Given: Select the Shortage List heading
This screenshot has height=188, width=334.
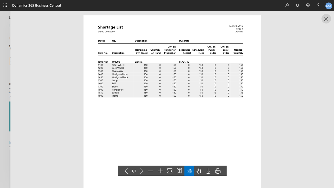Looking at the screenshot, I should click(x=110, y=27).
